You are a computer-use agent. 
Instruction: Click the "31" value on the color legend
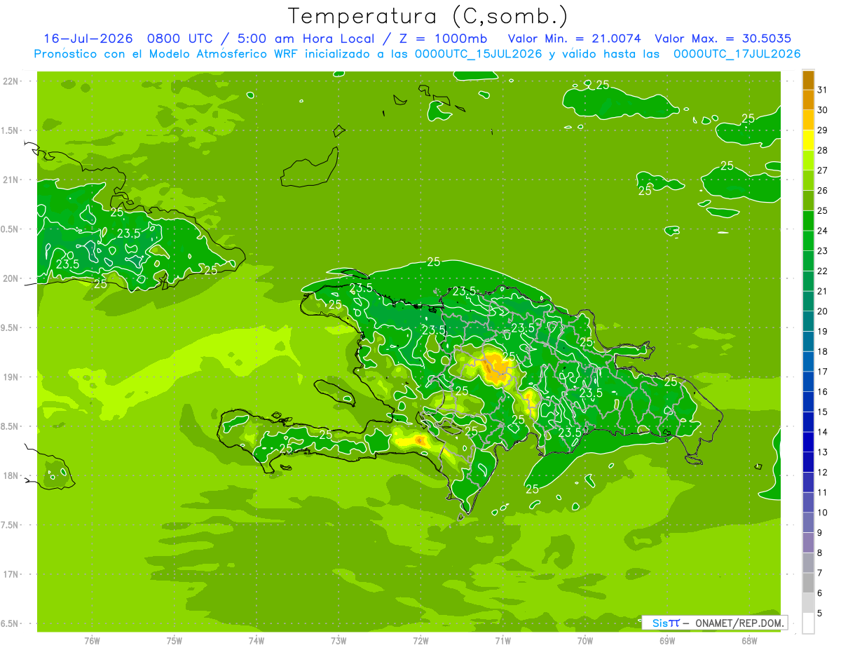click(822, 90)
